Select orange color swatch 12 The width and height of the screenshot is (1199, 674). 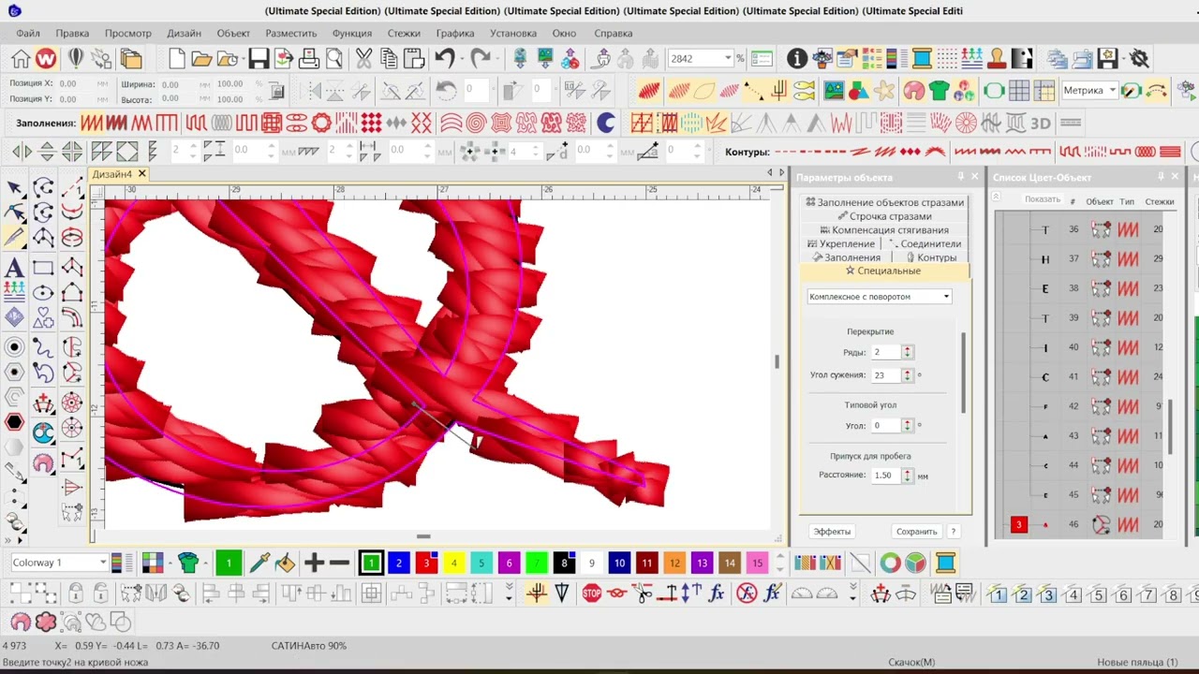[x=674, y=563]
